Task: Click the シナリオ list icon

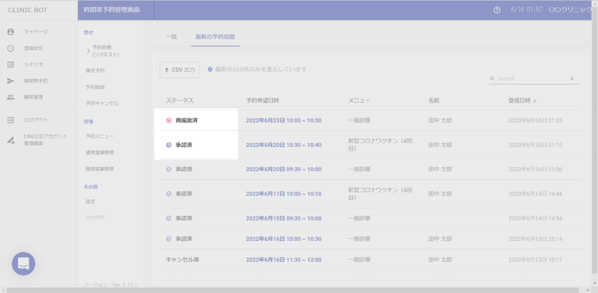Action: [11, 64]
